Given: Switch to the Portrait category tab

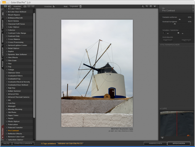Looking at the screenshot, I should tap(3, 64).
